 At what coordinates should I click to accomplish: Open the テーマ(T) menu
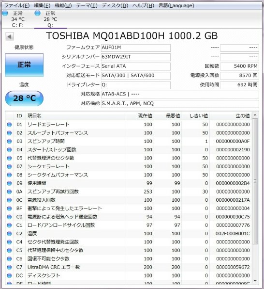point(87,5)
